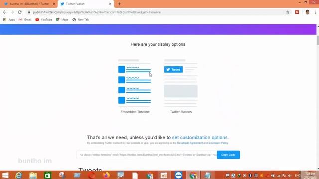The height and width of the screenshot is (179, 319).
Task: Open TeamViewer from the taskbar
Action: point(178,175)
